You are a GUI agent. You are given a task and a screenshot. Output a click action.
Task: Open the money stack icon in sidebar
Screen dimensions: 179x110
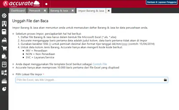(4, 81)
